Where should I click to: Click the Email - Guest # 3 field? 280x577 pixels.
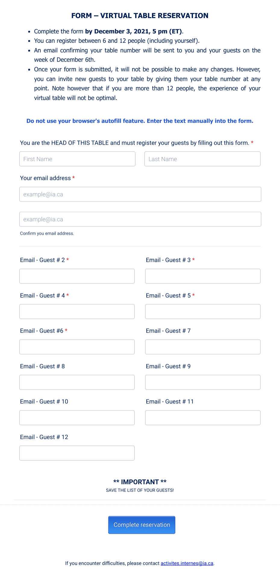point(202,276)
